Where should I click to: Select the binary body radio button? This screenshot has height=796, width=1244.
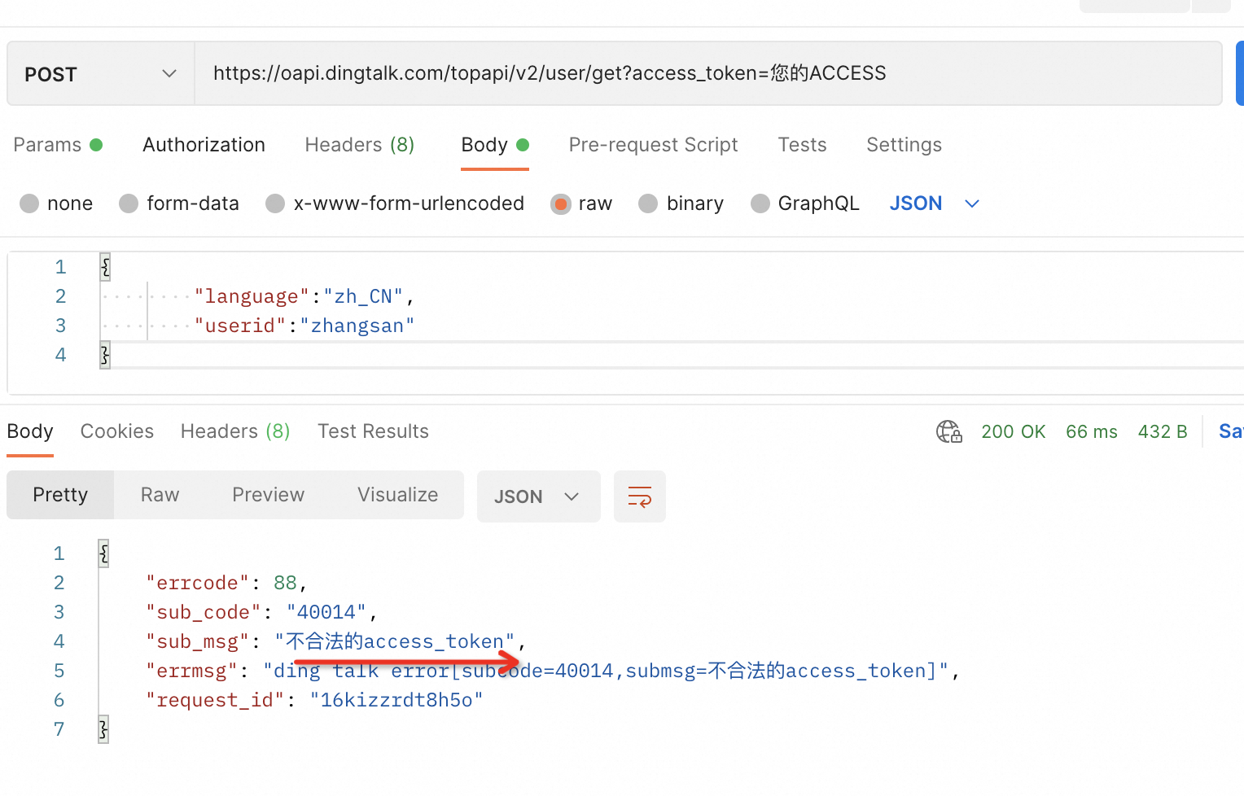648,203
